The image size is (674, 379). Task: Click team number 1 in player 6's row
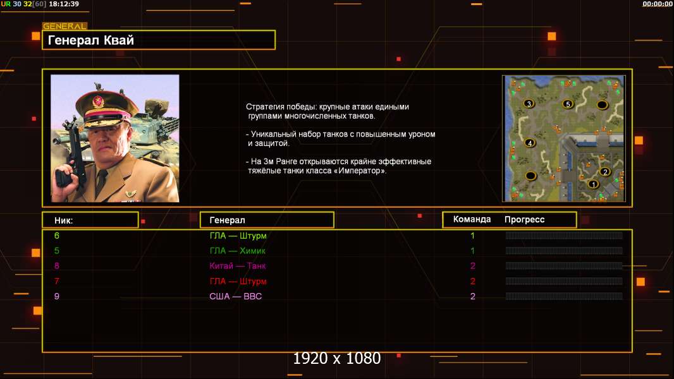click(x=472, y=236)
